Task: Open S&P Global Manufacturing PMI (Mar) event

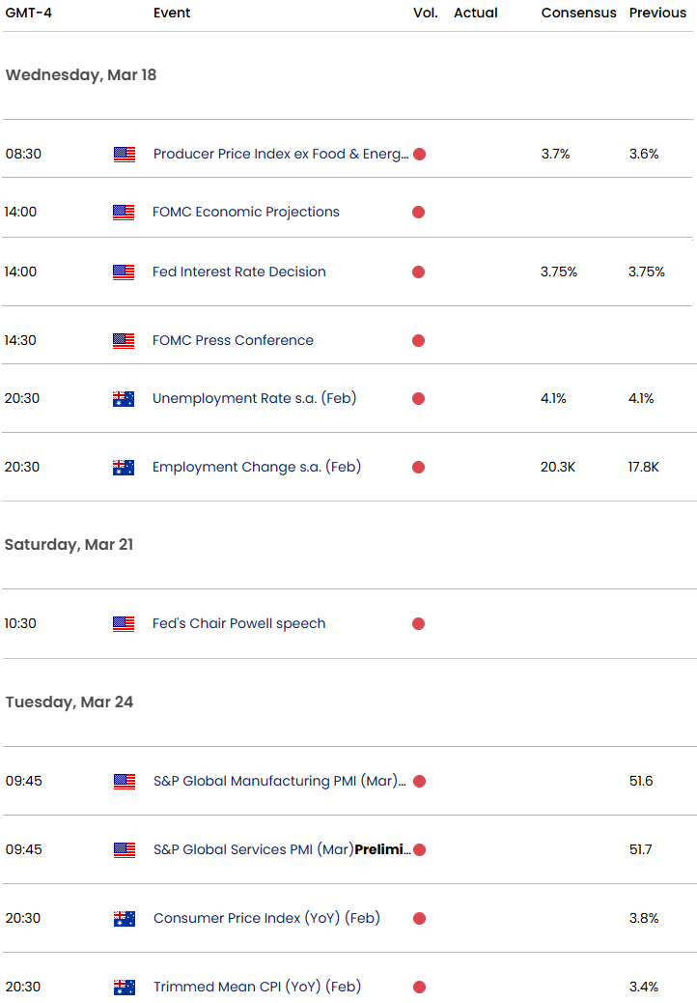Action: tap(280, 781)
